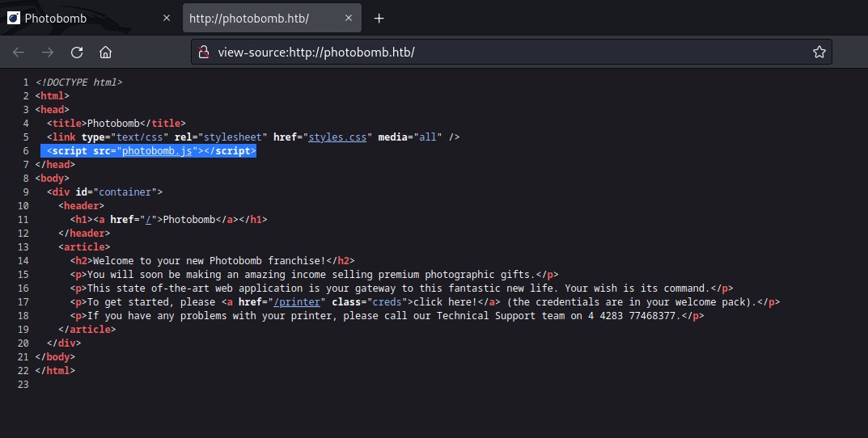Reload the page with the refresh icon
The height and width of the screenshot is (438, 868).
point(77,53)
